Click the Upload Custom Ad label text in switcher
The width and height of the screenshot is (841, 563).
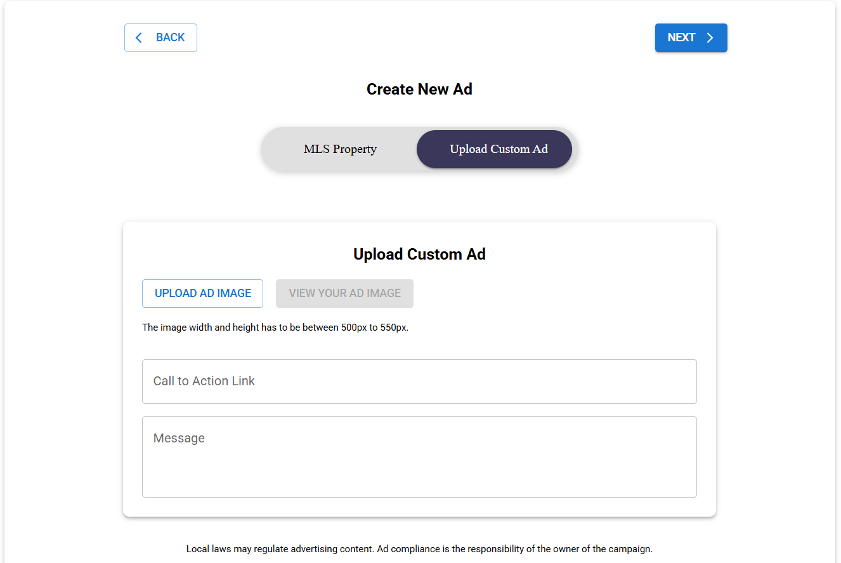pyautogui.click(x=499, y=149)
